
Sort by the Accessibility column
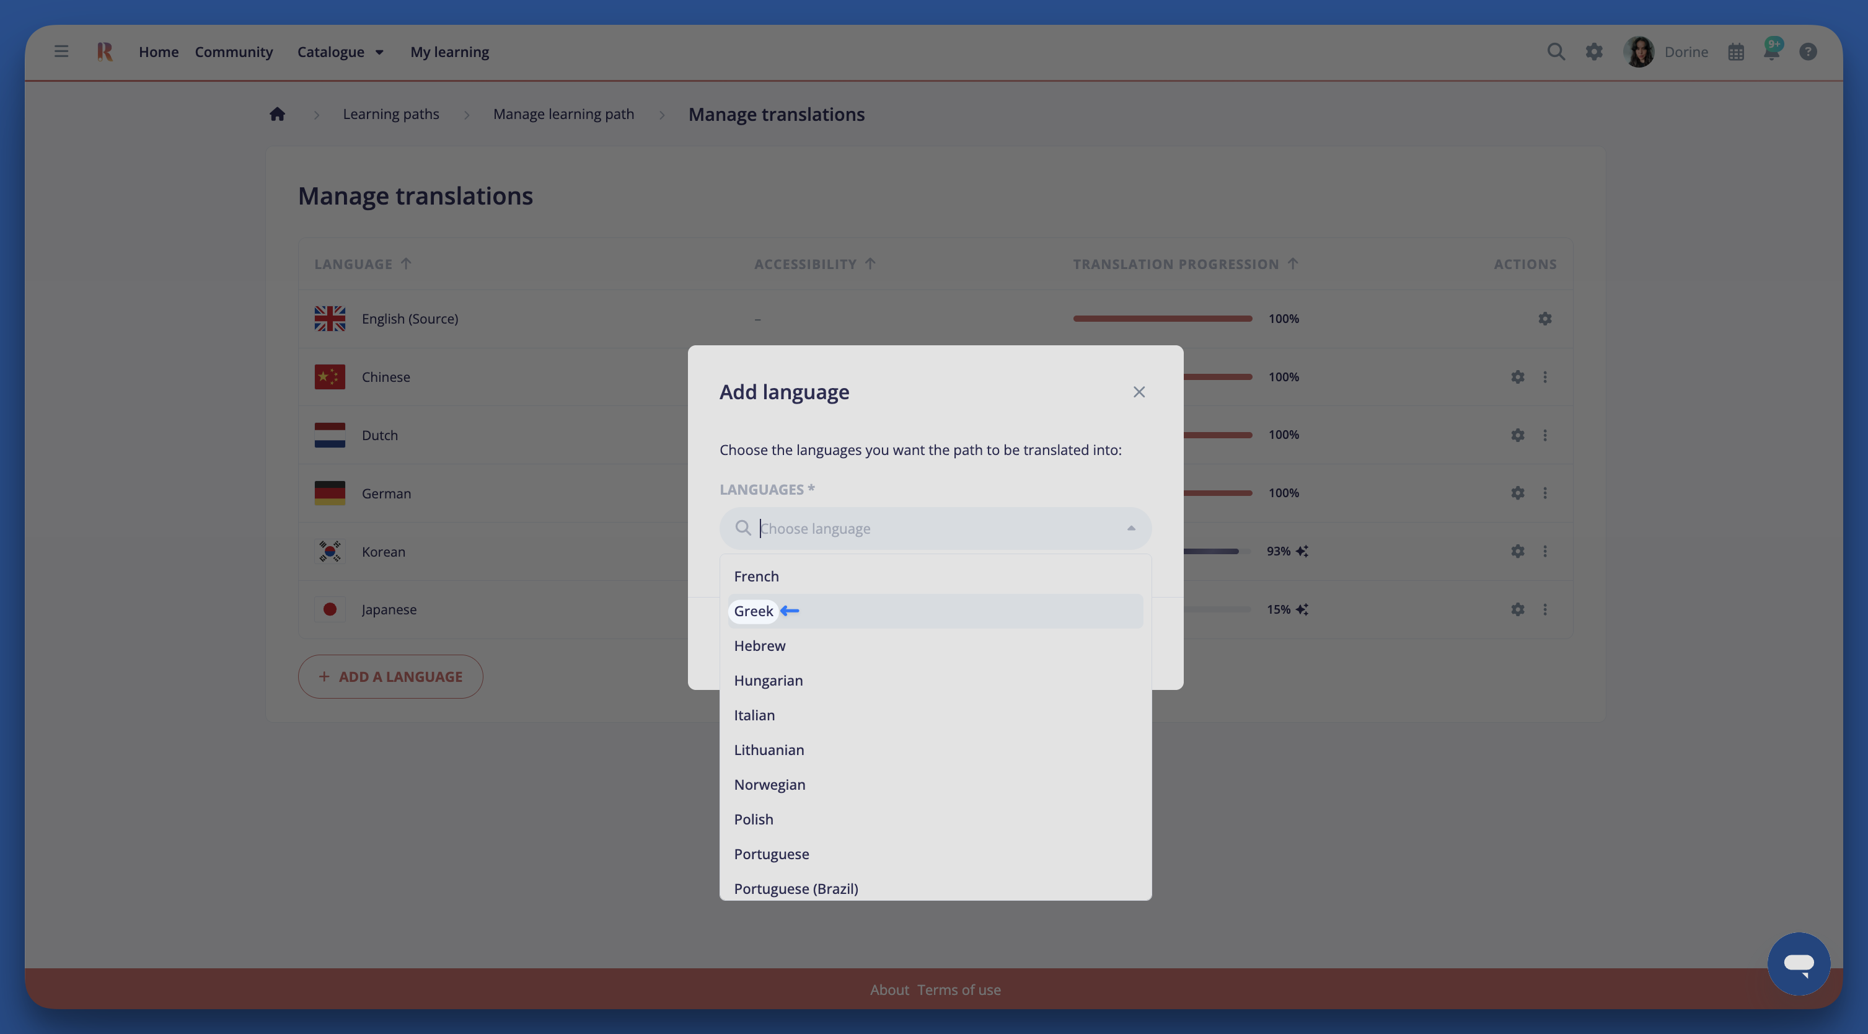[815, 264]
